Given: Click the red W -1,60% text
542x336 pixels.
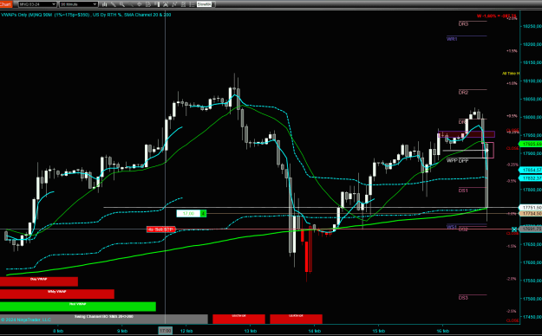Looking at the screenshot, I should click(496, 16).
